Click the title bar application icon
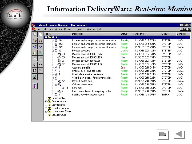 33,25
